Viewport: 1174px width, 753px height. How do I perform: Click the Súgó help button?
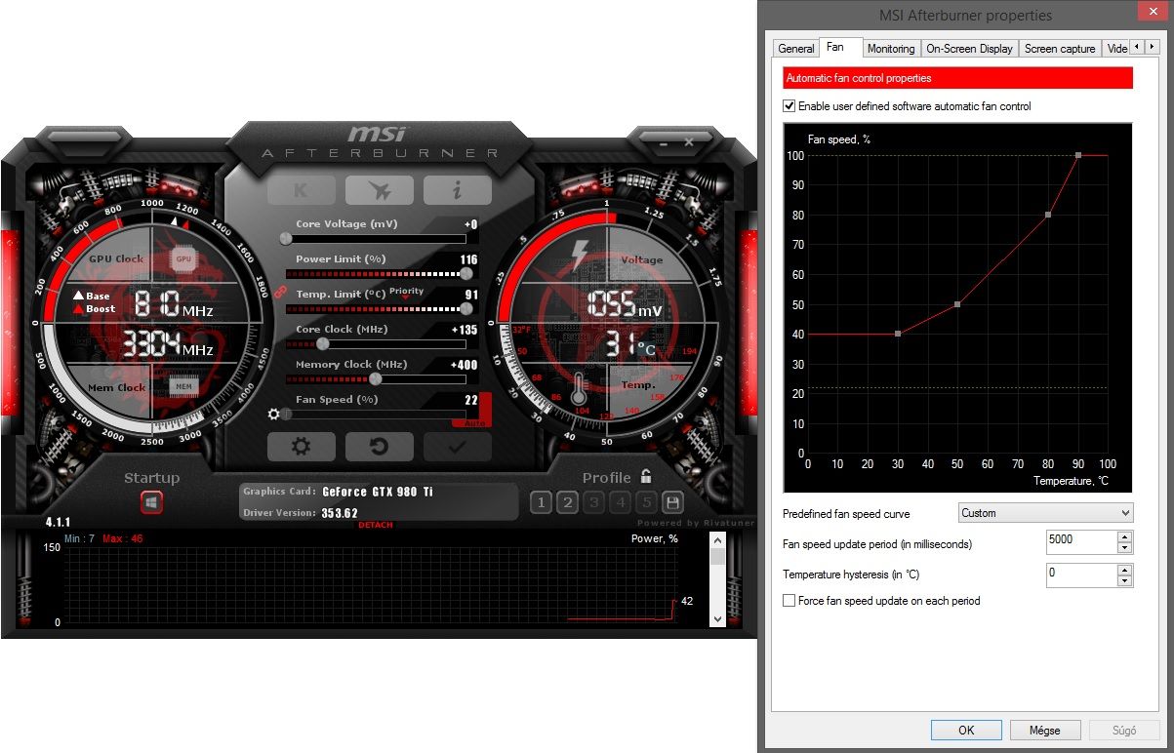point(1124,730)
